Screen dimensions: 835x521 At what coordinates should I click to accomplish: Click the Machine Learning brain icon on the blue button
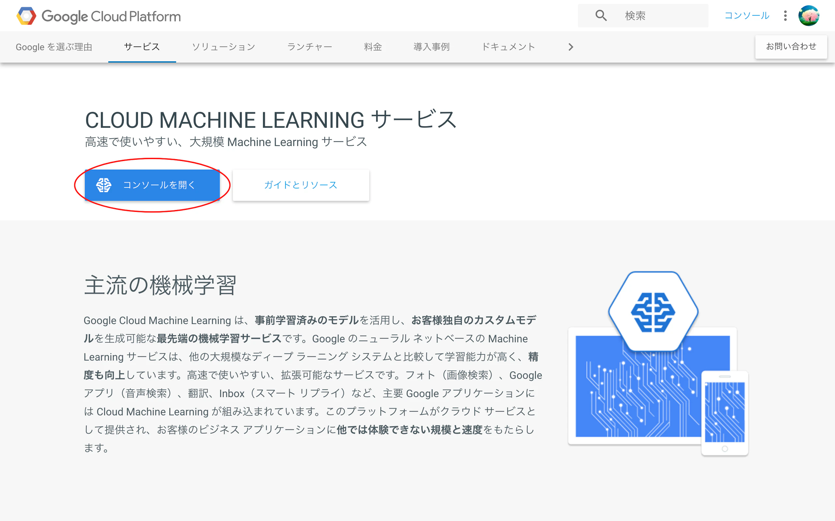point(104,185)
